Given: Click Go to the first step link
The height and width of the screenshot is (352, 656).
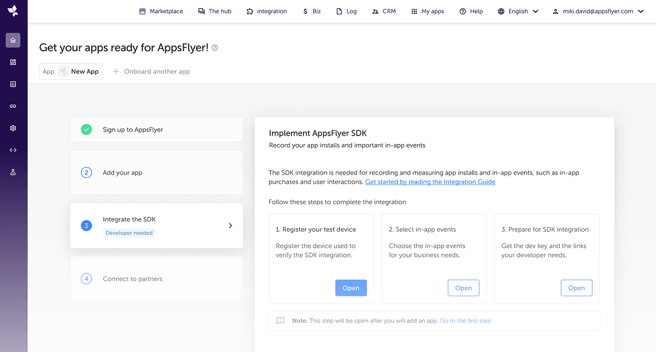Looking at the screenshot, I should 465,321.
